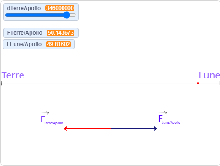Click the left end tick of Terre-Lune line

(x=1, y=83)
